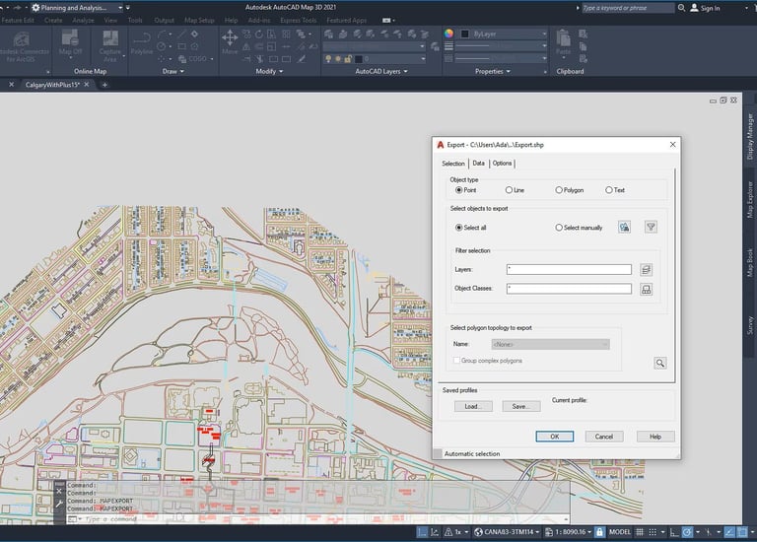Image resolution: width=757 pixels, height=542 pixels.
Task: Select the Polygon object type radio
Action: [559, 190]
